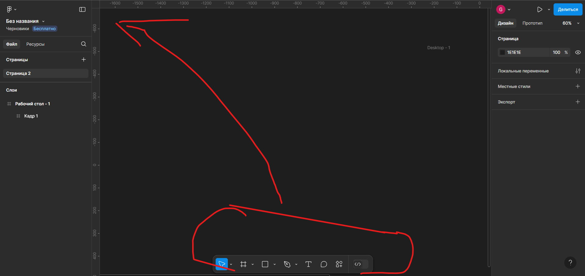Add a local style with plus
585x276 pixels.
tap(578, 86)
